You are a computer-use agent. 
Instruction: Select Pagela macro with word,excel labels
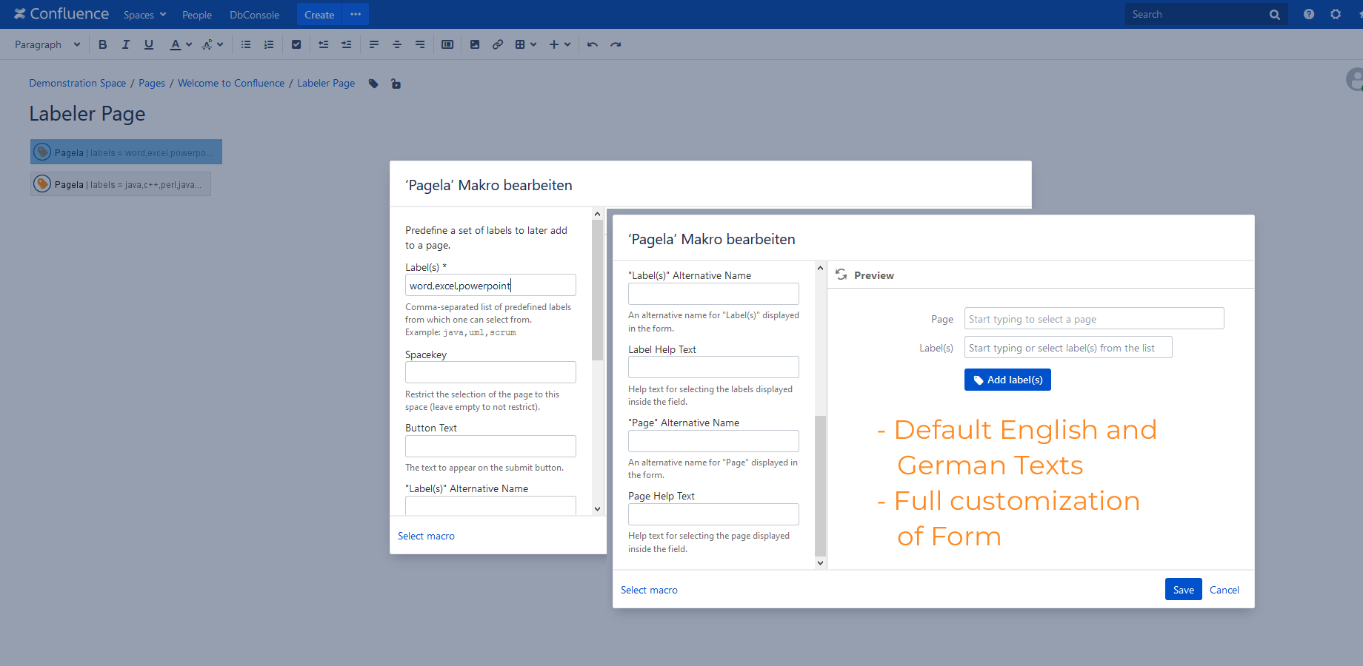coord(126,152)
